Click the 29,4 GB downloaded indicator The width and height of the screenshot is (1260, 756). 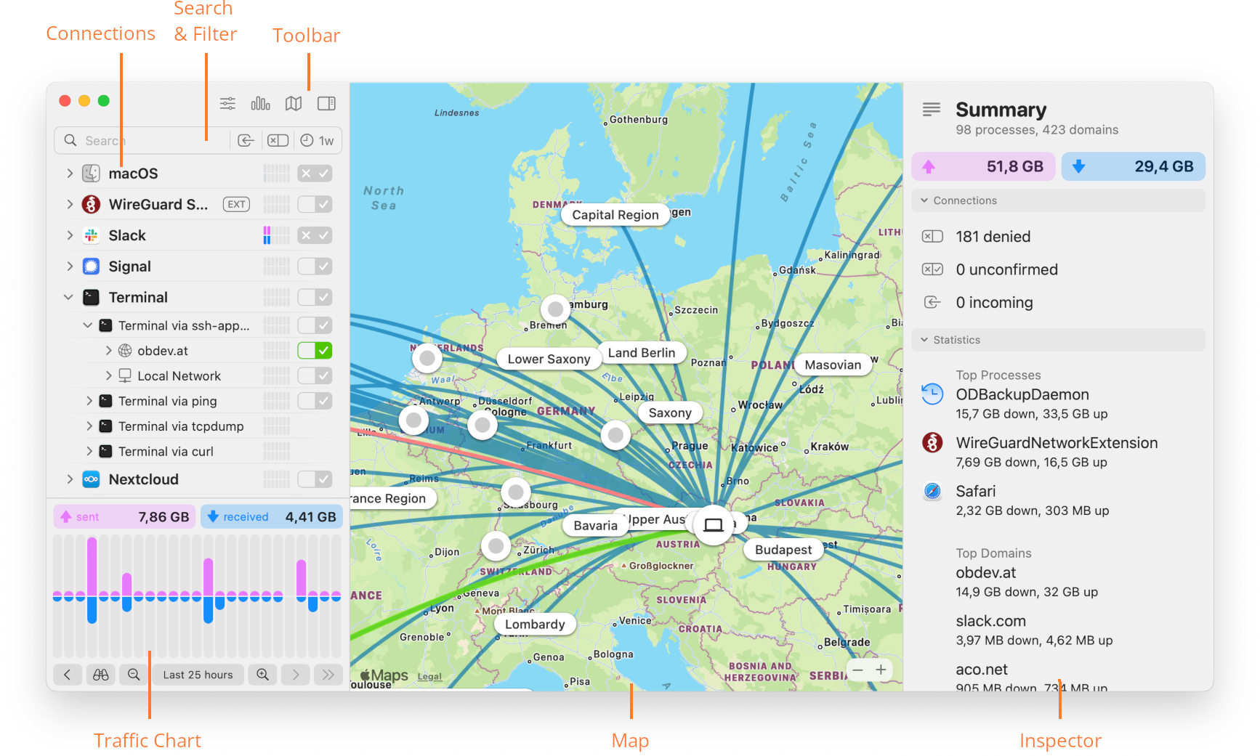tap(1133, 166)
